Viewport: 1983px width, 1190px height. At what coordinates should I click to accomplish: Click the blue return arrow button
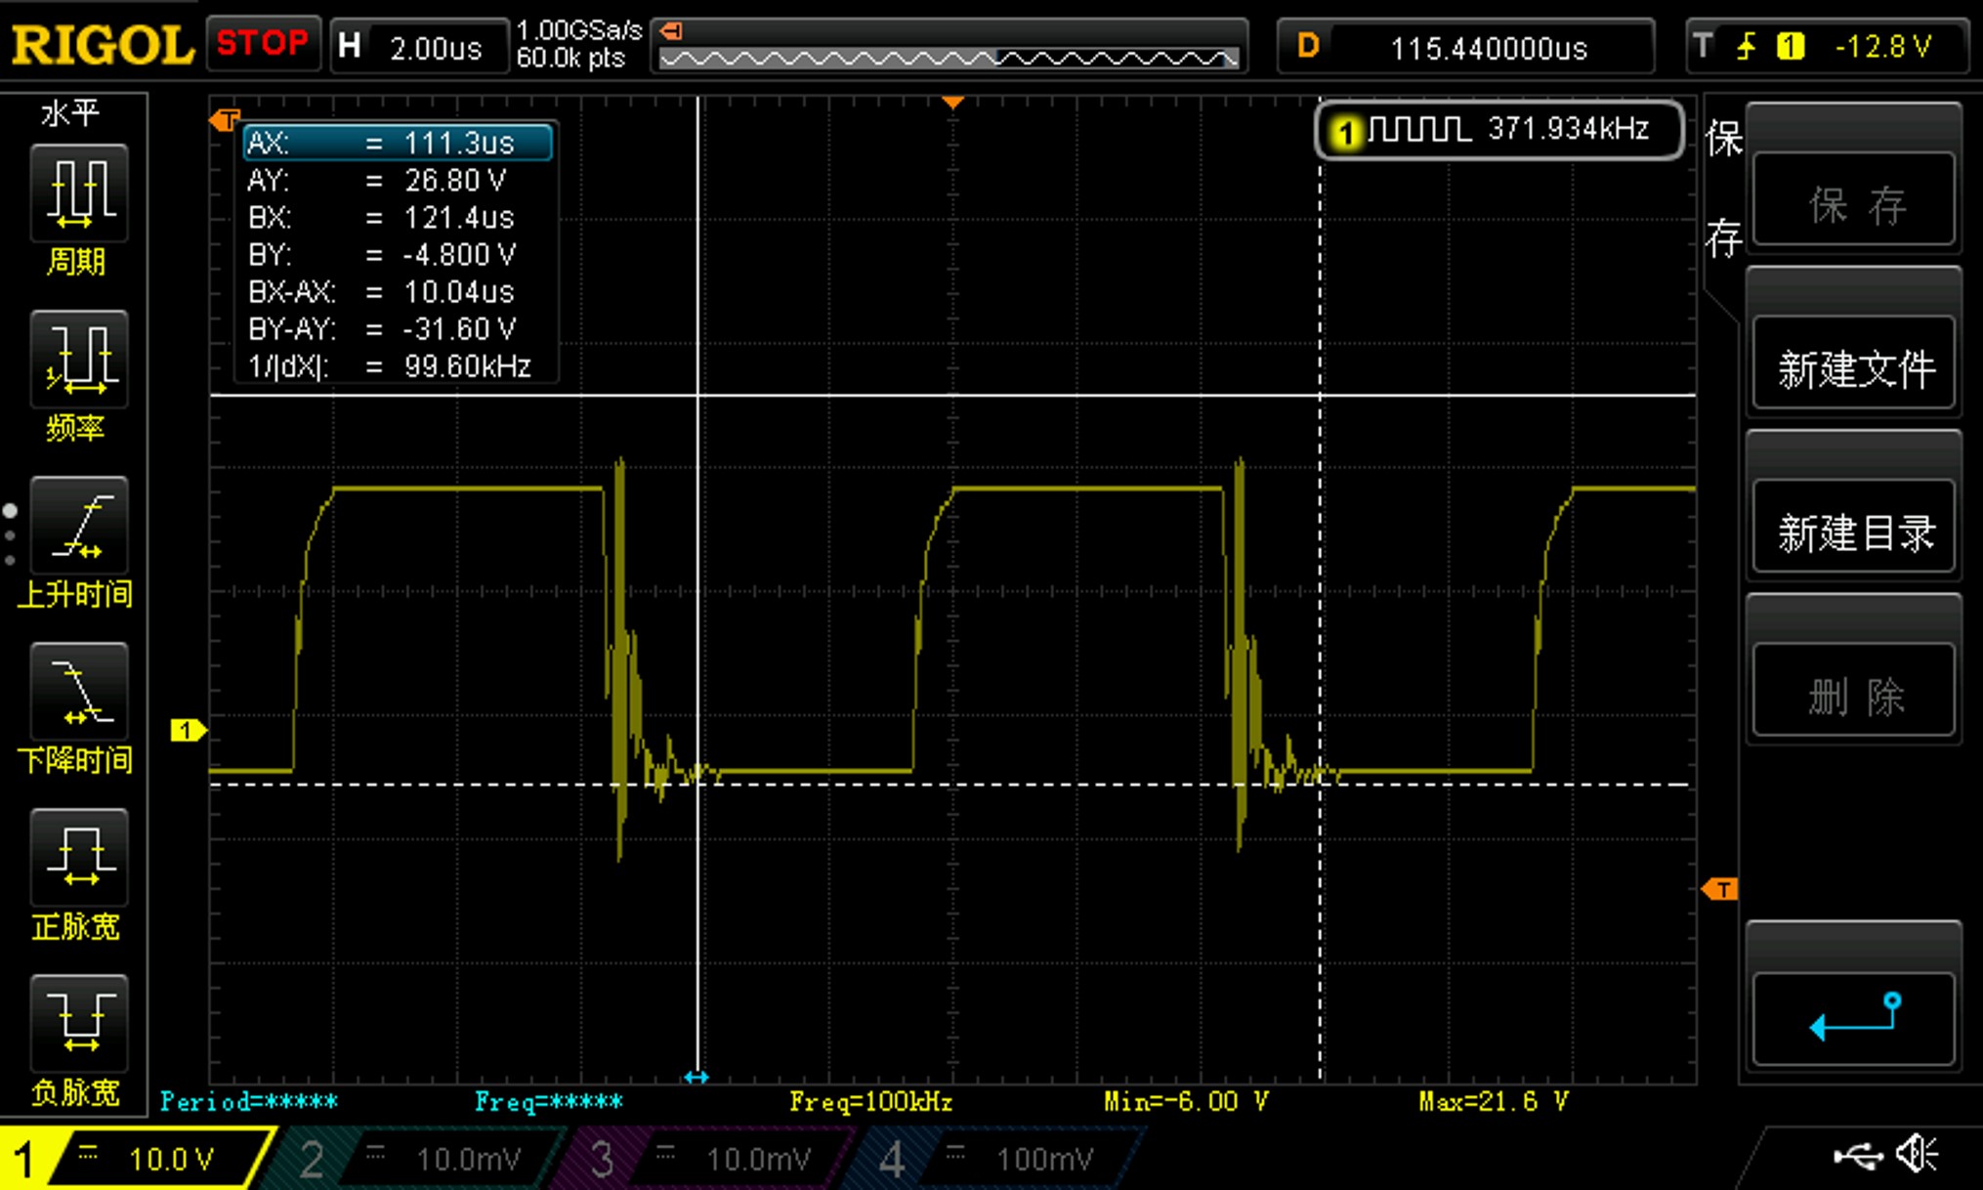(1853, 1017)
